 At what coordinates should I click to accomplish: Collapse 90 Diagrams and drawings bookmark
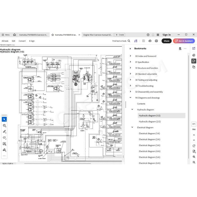(130, 97)
